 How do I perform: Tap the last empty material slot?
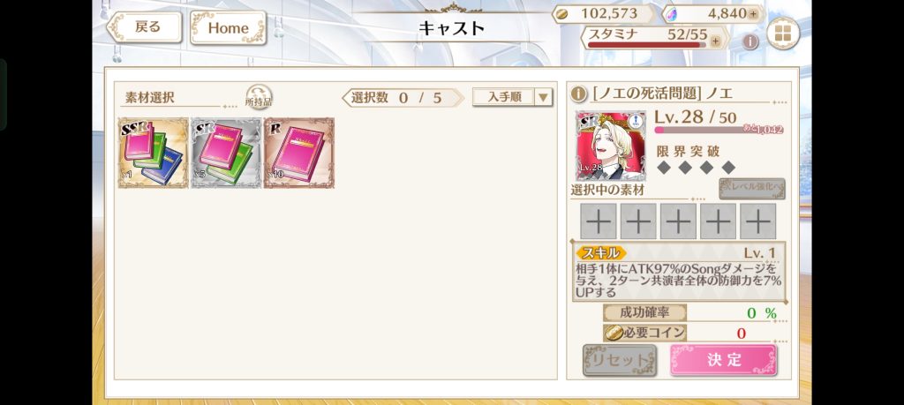click(757, 221)
